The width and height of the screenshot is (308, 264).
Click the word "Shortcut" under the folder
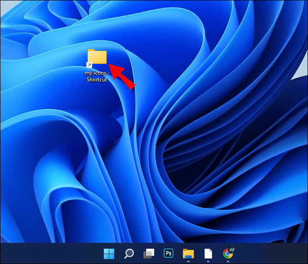(x=97, y=79)
